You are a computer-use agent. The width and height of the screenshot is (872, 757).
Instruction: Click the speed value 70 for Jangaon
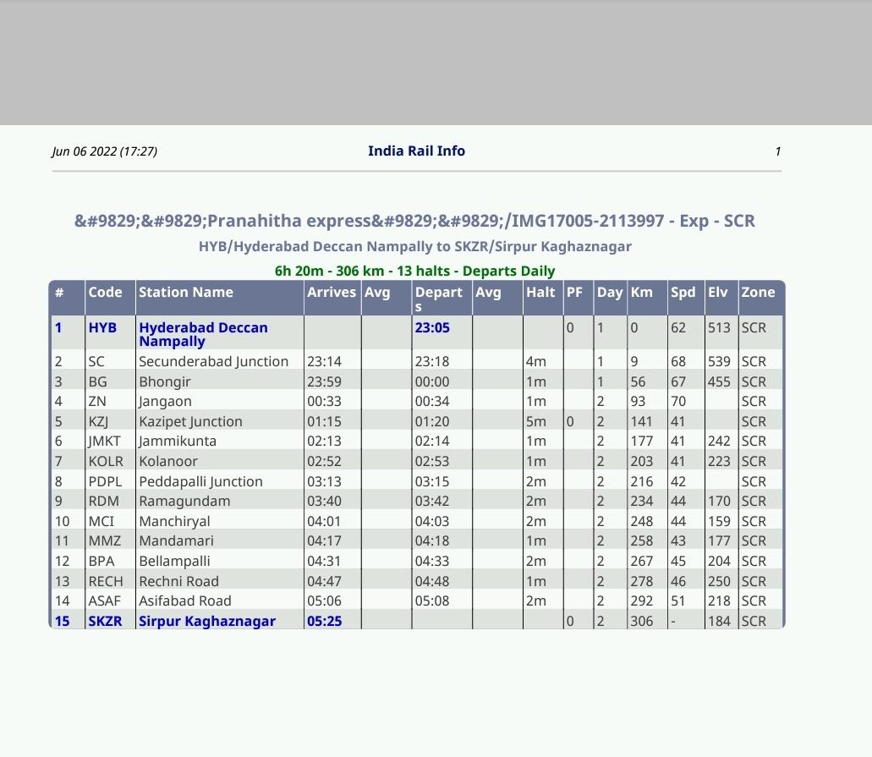tap(678, 401)
